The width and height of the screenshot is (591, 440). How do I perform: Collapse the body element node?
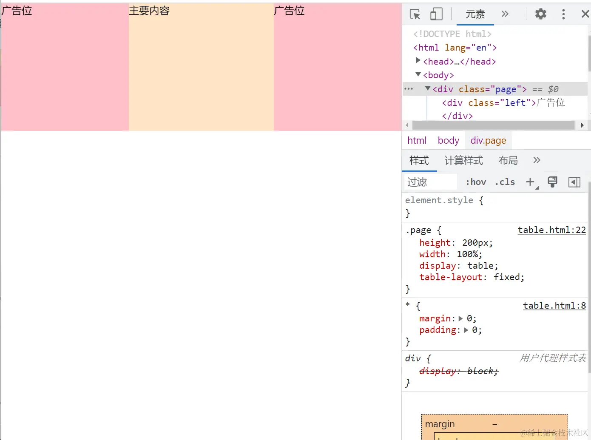(x=418, y=74)
